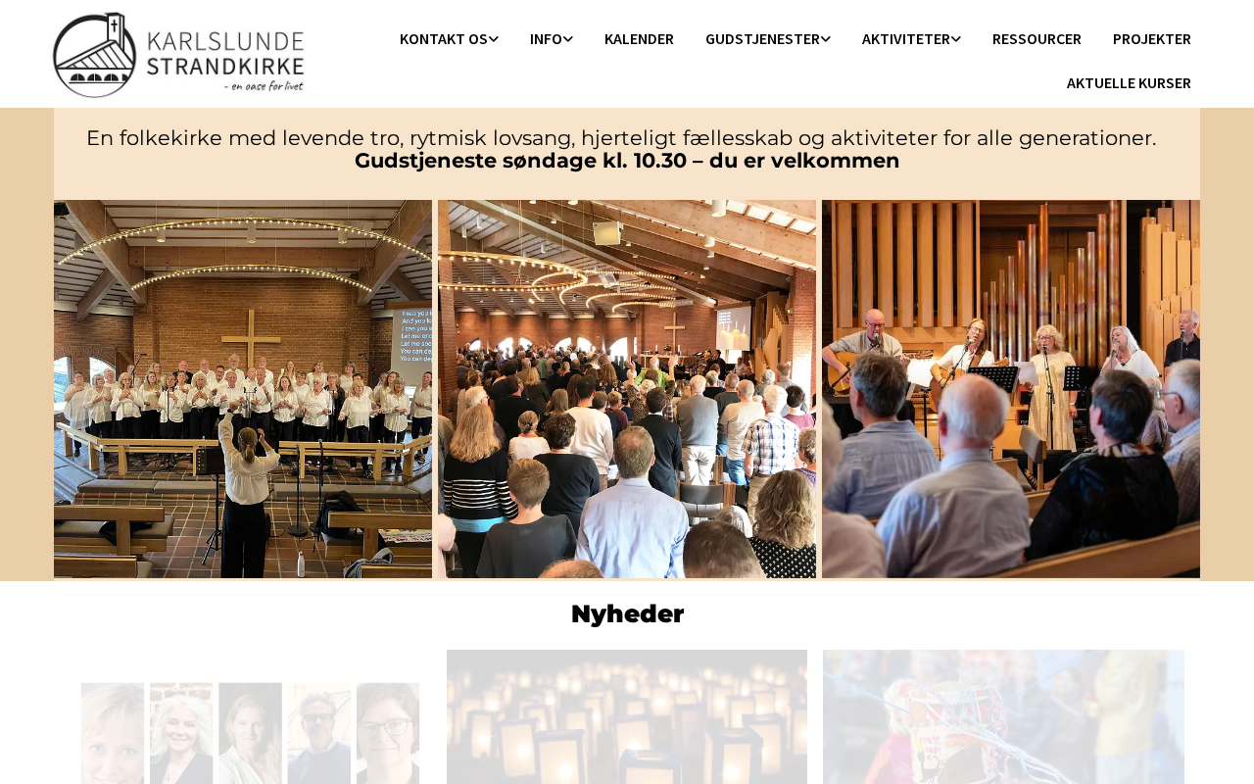Select the Aktiviteter menu label

(906, 39)
